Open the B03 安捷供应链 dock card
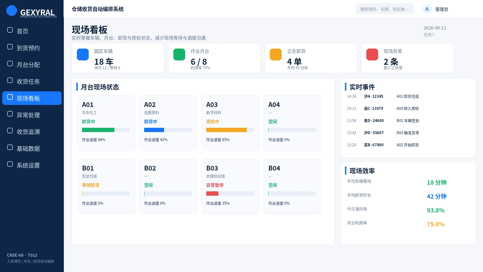 click(230, 186)
